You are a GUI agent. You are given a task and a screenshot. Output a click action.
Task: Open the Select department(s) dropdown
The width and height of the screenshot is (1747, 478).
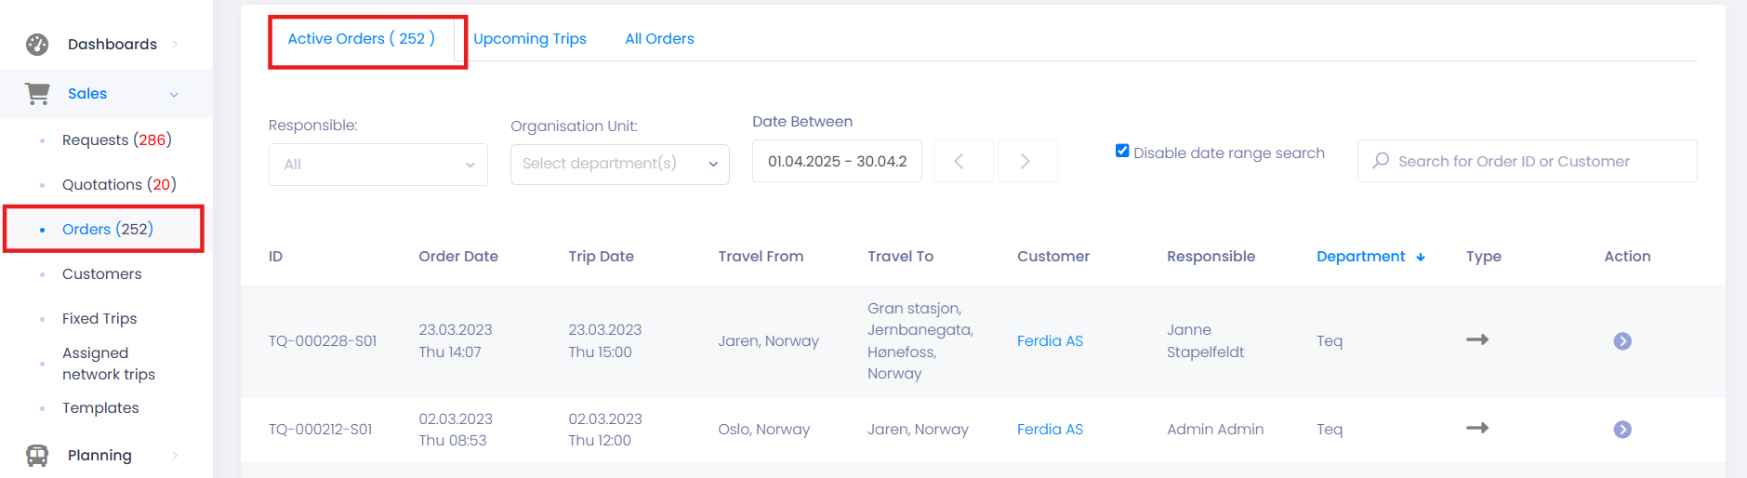pos(620,164)
